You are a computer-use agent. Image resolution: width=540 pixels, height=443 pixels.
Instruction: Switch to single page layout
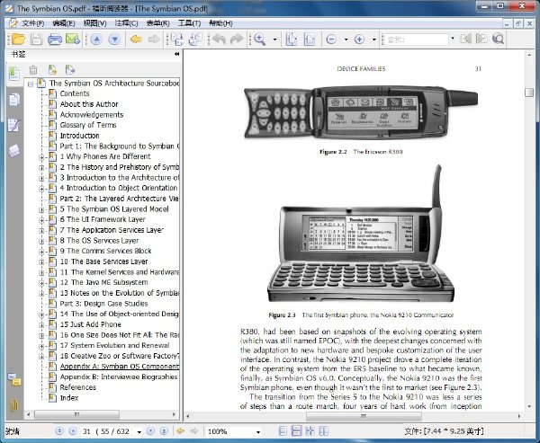[x=283, y=431]
